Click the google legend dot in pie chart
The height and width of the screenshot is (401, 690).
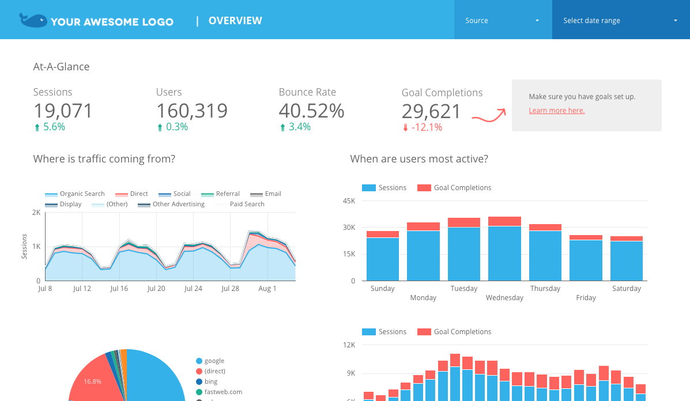click(199, 361)
